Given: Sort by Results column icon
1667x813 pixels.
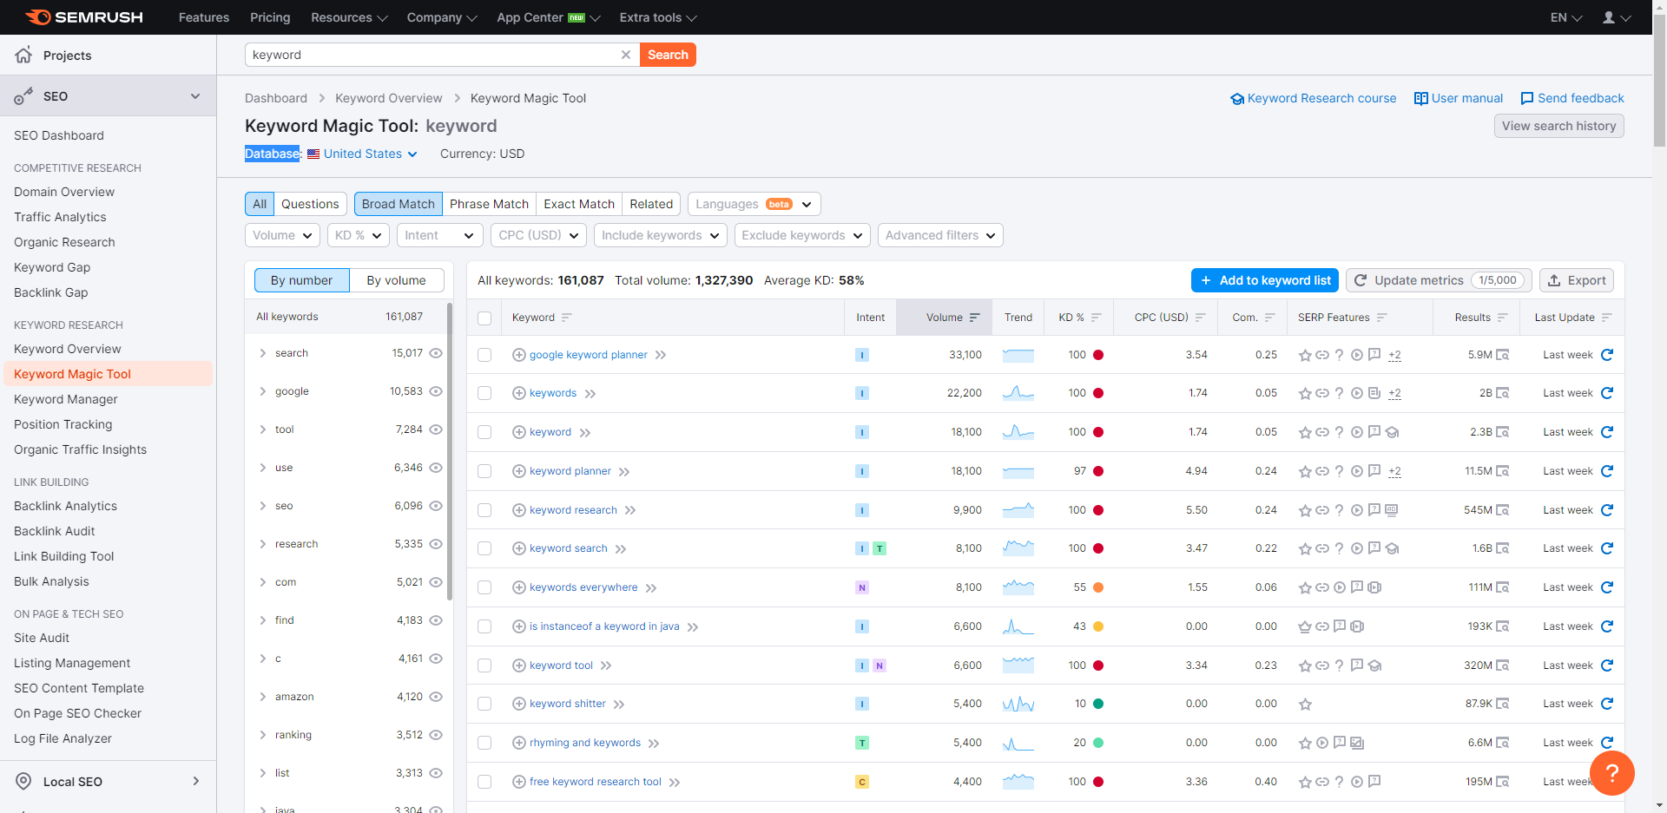Looking at the screenshot, I should click(x=1502, y=318).
